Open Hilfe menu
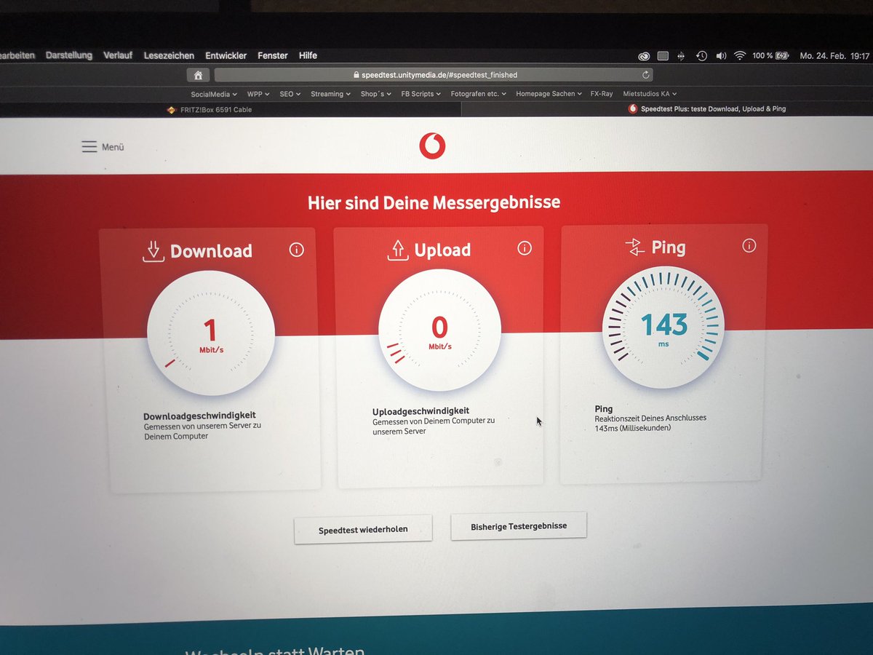 pos(308,55)
